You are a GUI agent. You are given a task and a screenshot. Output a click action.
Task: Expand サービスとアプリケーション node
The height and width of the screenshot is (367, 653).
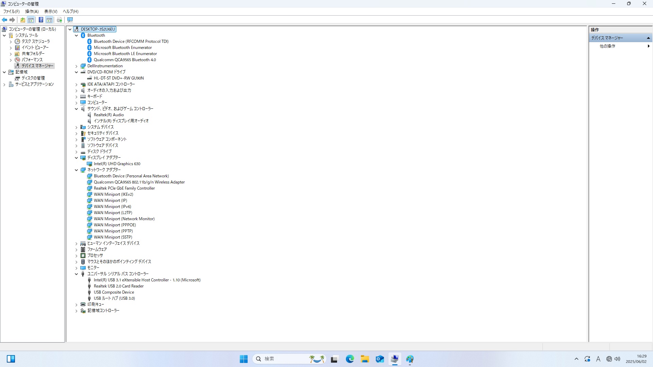(4, 84)
